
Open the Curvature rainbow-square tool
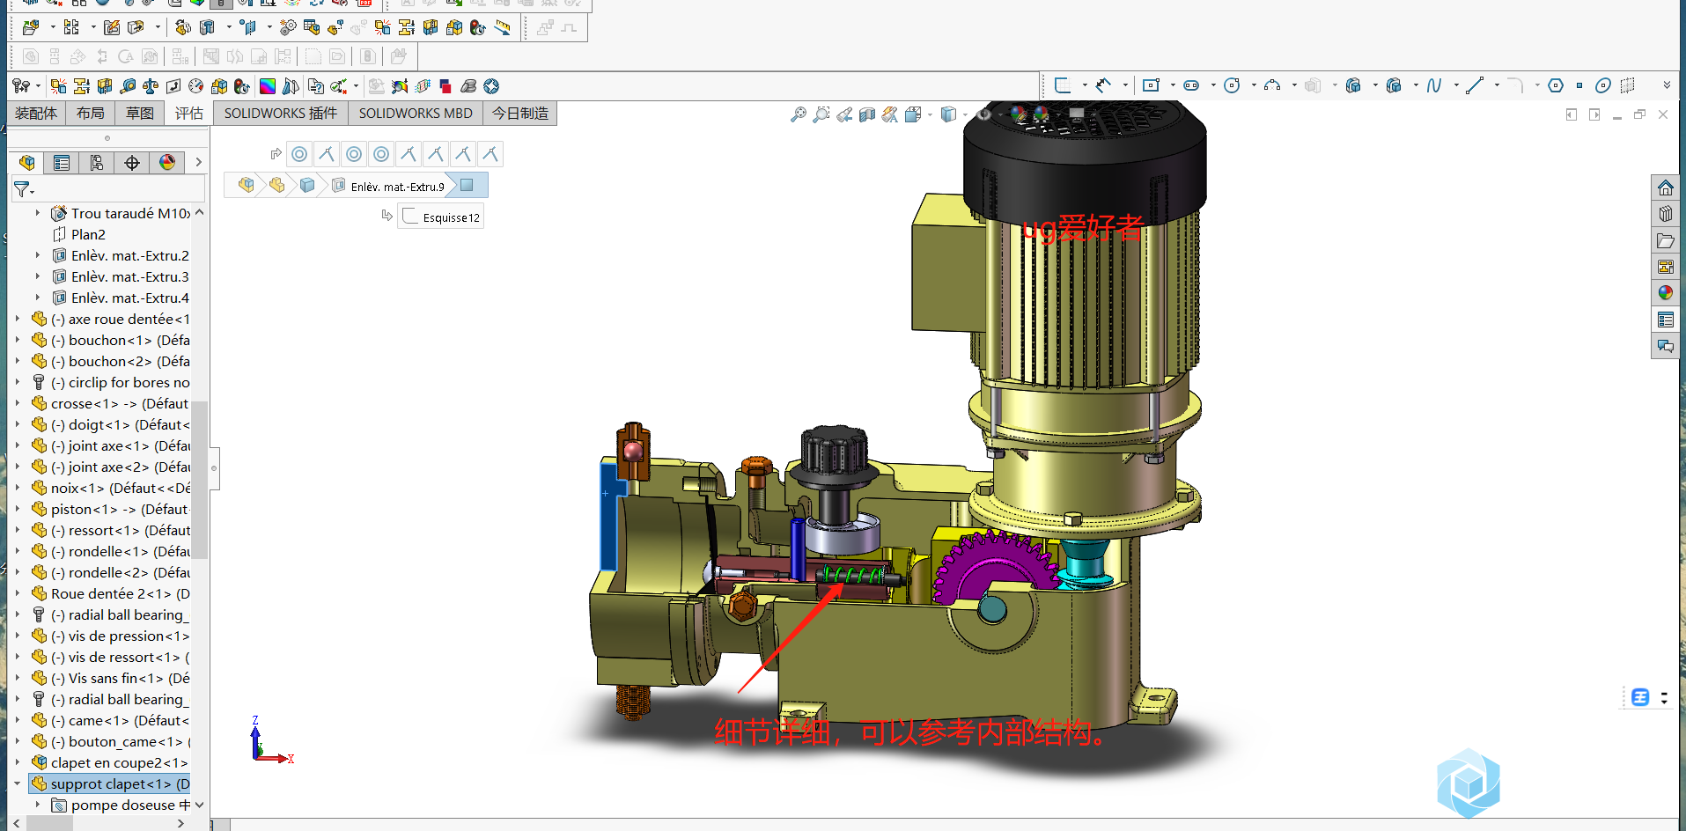(x=267, y=85)
